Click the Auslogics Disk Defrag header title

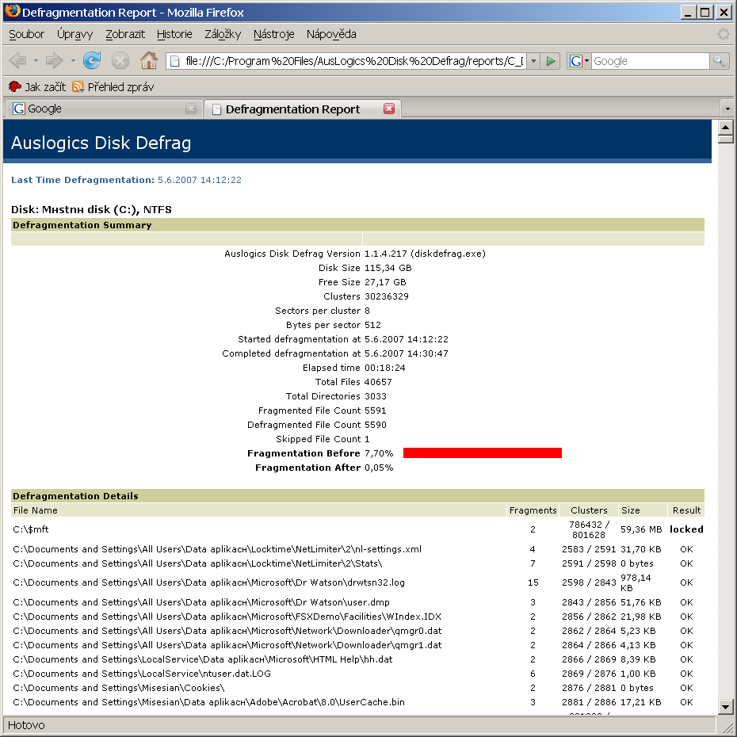(101, 143)
